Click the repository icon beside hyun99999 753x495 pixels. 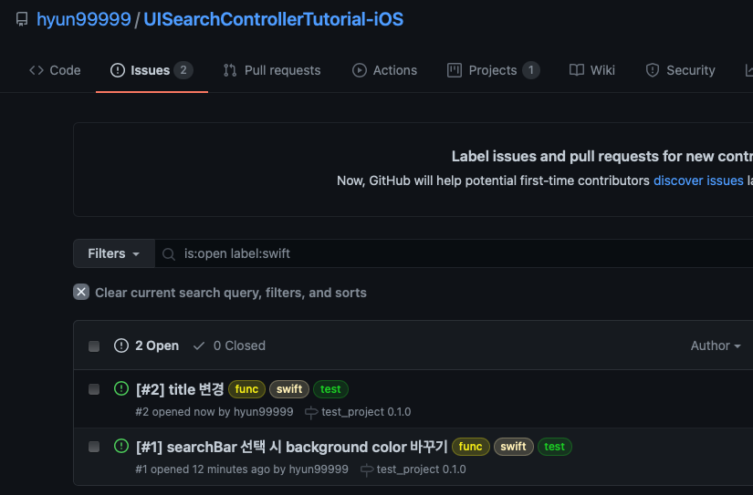[22, 19]
